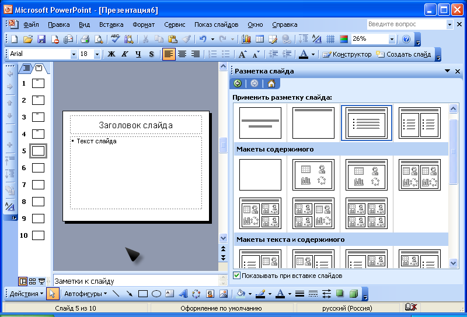Image resolution: width=467 pixels, height=317 pixels.
Task: Switch to Slide Sorter view button
Action: point(33,281)
